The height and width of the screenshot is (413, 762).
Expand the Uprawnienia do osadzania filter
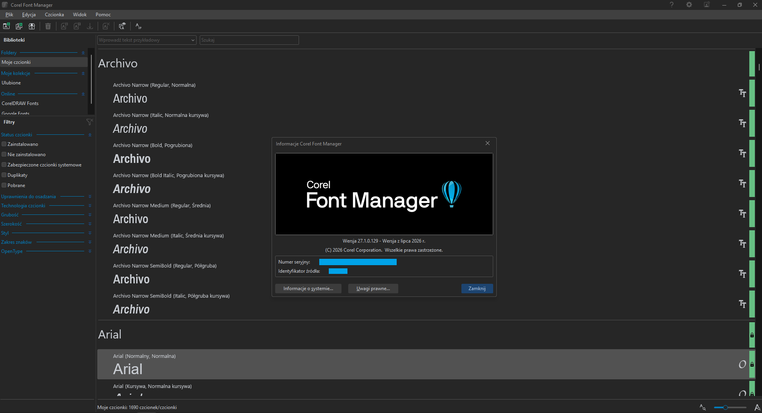(x=90, y=197)
